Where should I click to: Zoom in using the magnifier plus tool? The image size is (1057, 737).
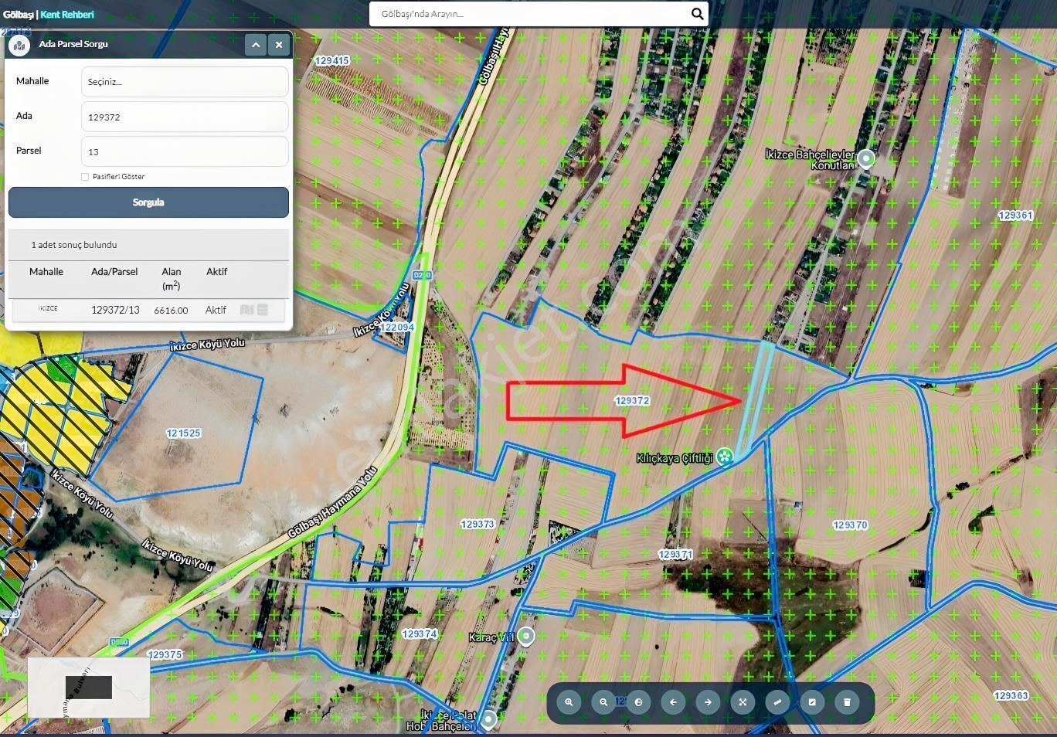tap(569, 702)
